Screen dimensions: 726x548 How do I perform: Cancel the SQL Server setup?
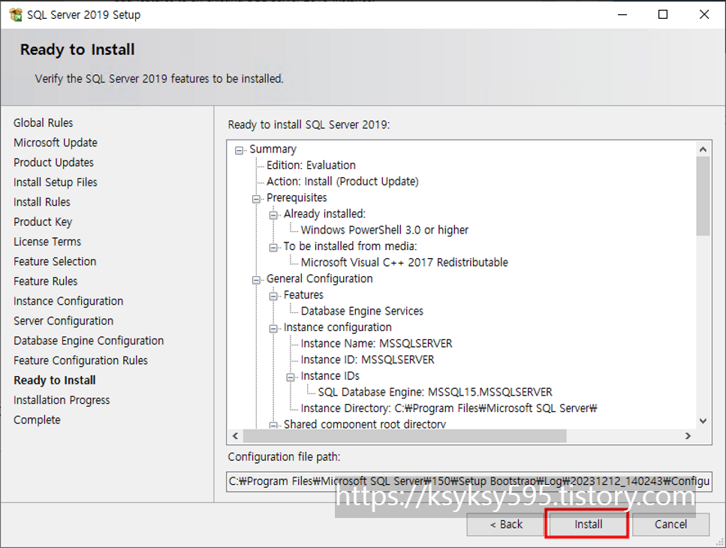[x=670, y=524]
